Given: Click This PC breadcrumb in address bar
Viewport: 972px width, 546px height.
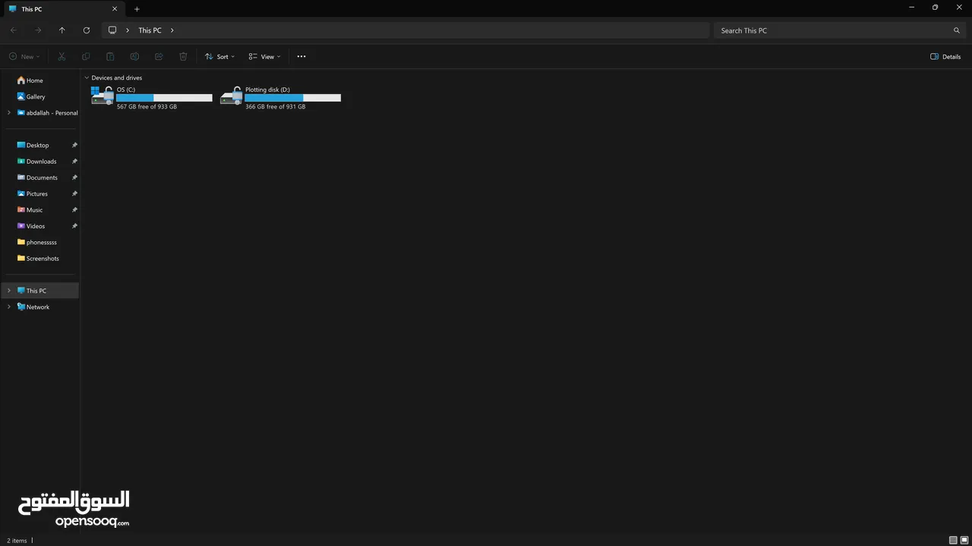Looking at the screenshot, I should pos(150,30).
